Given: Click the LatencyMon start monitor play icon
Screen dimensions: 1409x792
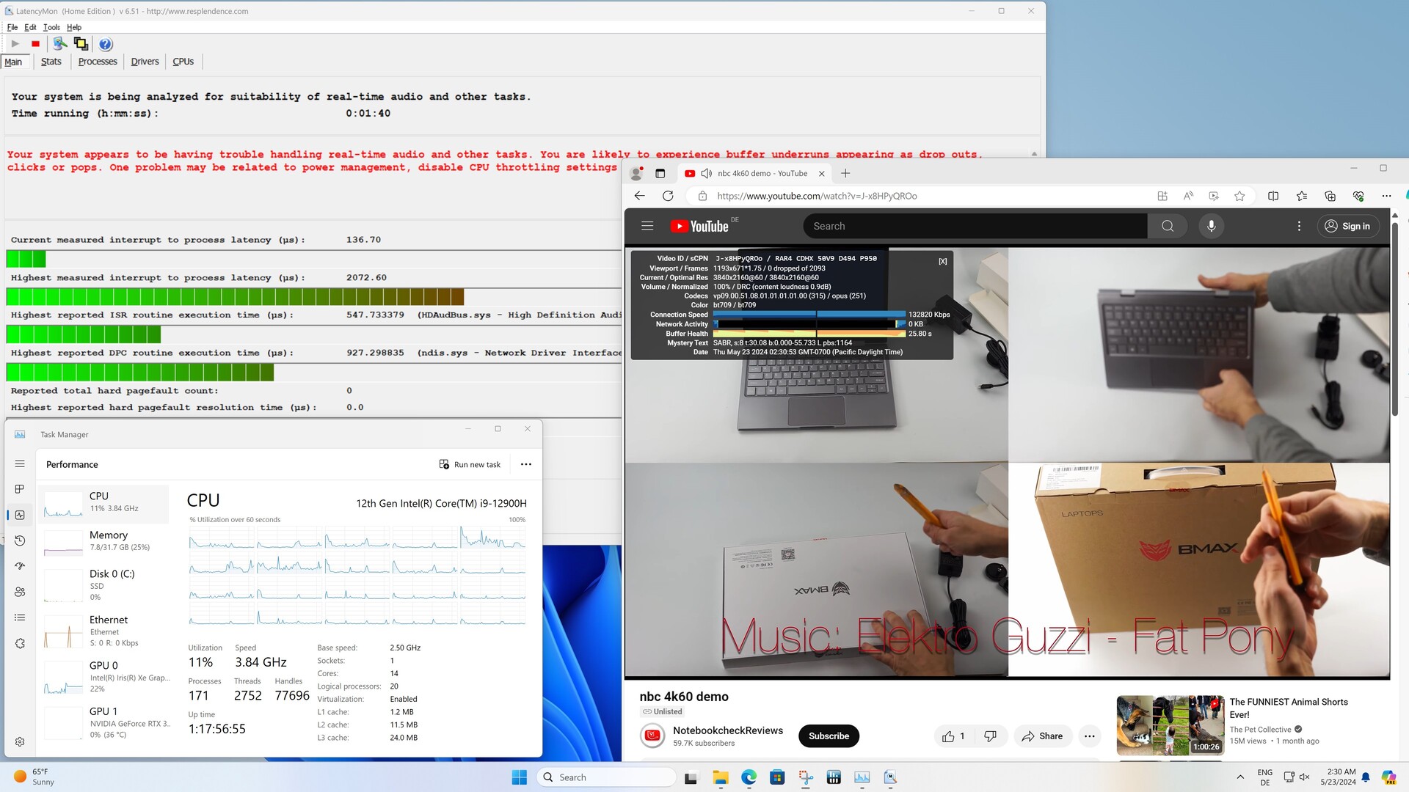Looking at the screenshot, I should pos(15,44).
